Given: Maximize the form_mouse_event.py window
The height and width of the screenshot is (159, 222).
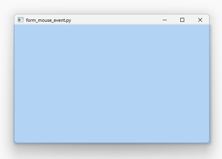Looking at the screenshot, I should coord(182,20).
